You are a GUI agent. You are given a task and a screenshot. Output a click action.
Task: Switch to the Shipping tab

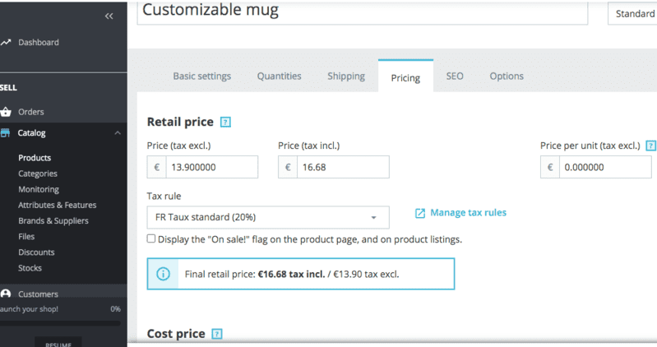click(346, 76)
